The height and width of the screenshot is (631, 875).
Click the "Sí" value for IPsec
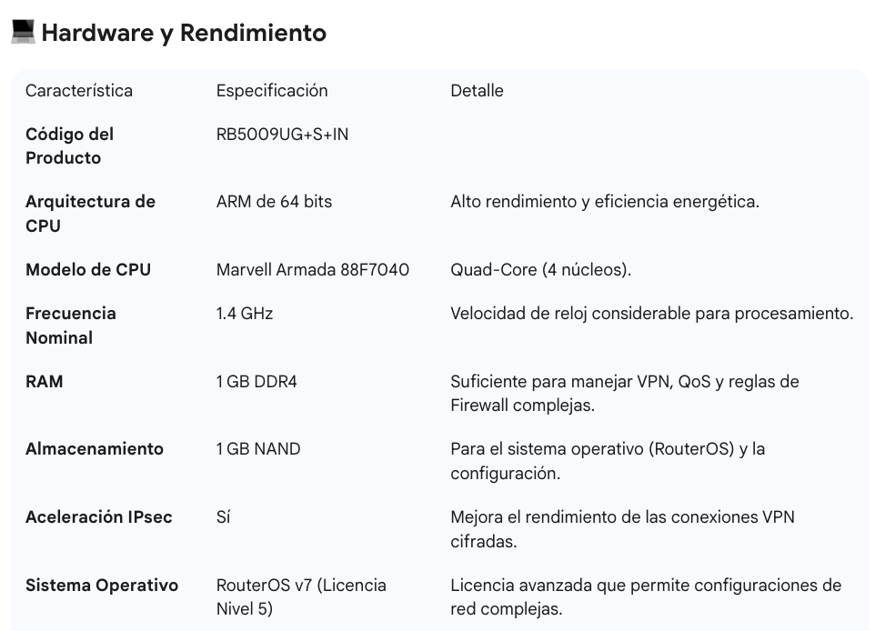[224, 517]
